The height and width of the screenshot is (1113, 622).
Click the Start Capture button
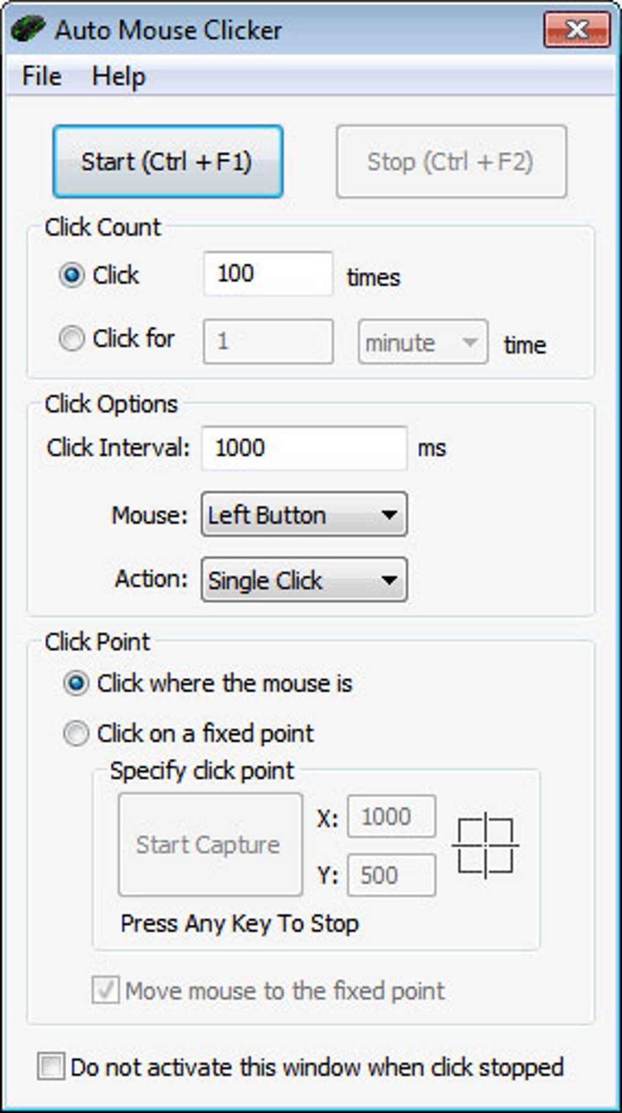pyautogui.click(x=210, y=845)
